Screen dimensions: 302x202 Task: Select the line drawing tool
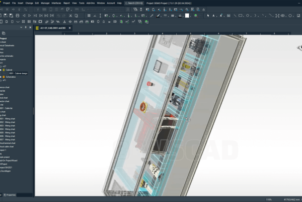click(234, 16)
